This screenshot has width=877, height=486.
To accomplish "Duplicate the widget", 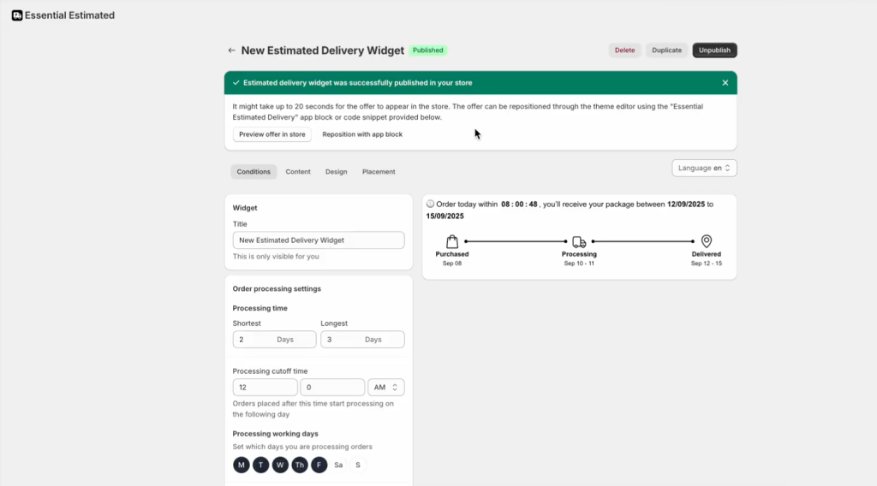I will pyautogui.click(x=666, y=50).
